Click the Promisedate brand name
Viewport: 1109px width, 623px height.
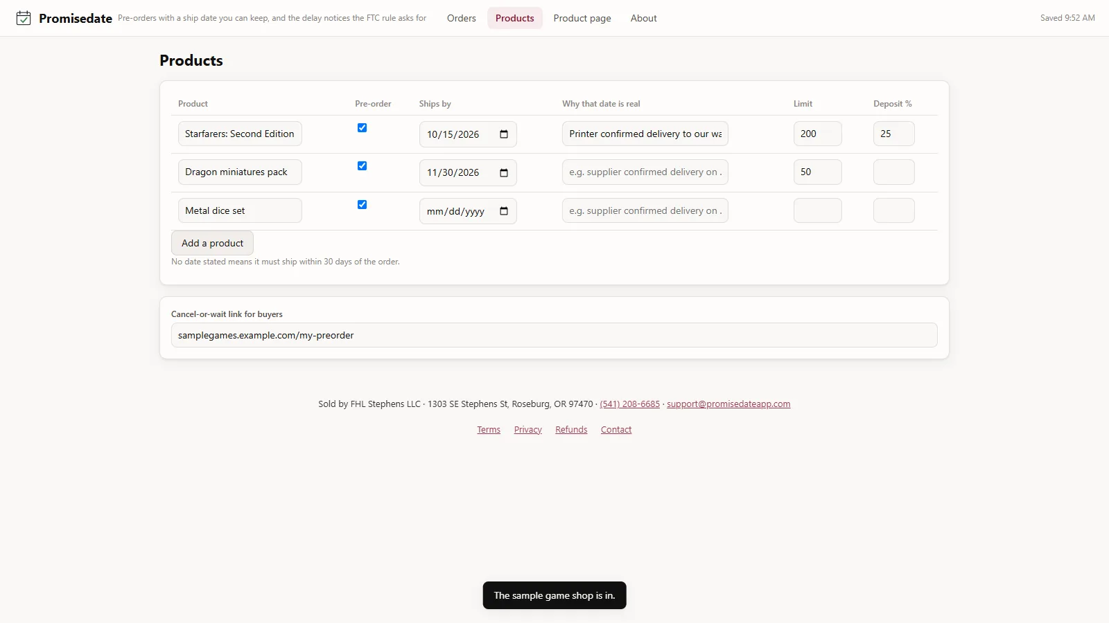click(76, 19)
